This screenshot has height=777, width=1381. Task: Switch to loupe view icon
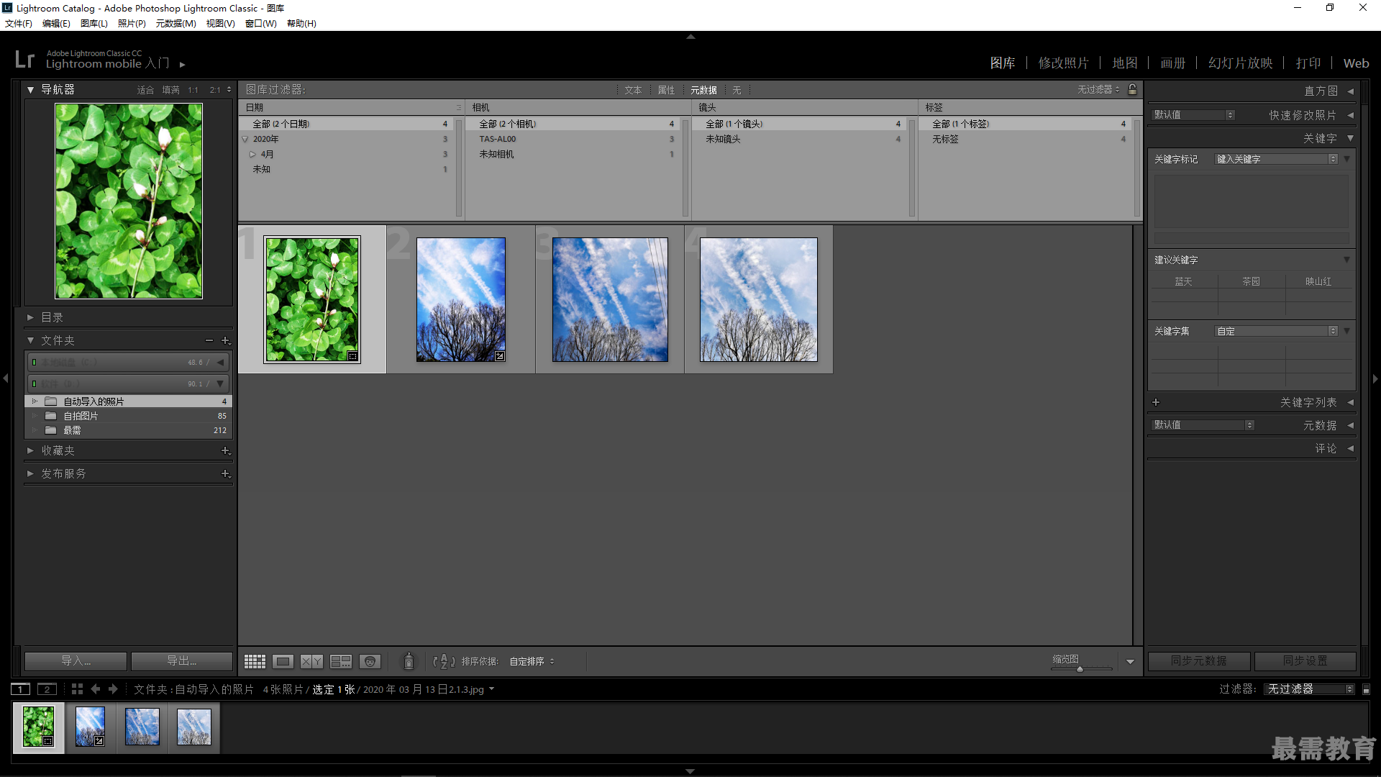coord(283,661)
